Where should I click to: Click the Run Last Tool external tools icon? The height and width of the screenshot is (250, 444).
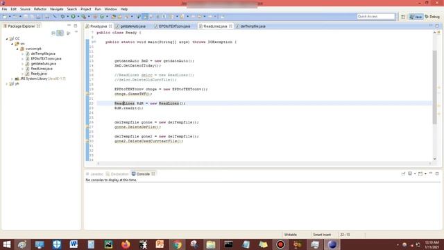click(84, 17)
